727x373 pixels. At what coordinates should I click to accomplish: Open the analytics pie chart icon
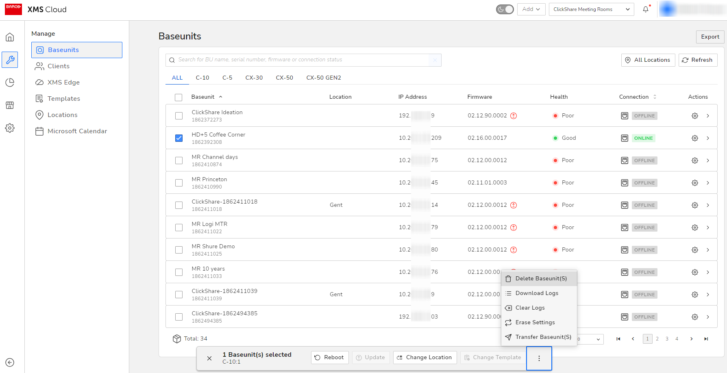10,82
